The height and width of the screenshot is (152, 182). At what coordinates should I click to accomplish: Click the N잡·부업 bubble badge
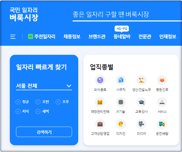point(122,29)
